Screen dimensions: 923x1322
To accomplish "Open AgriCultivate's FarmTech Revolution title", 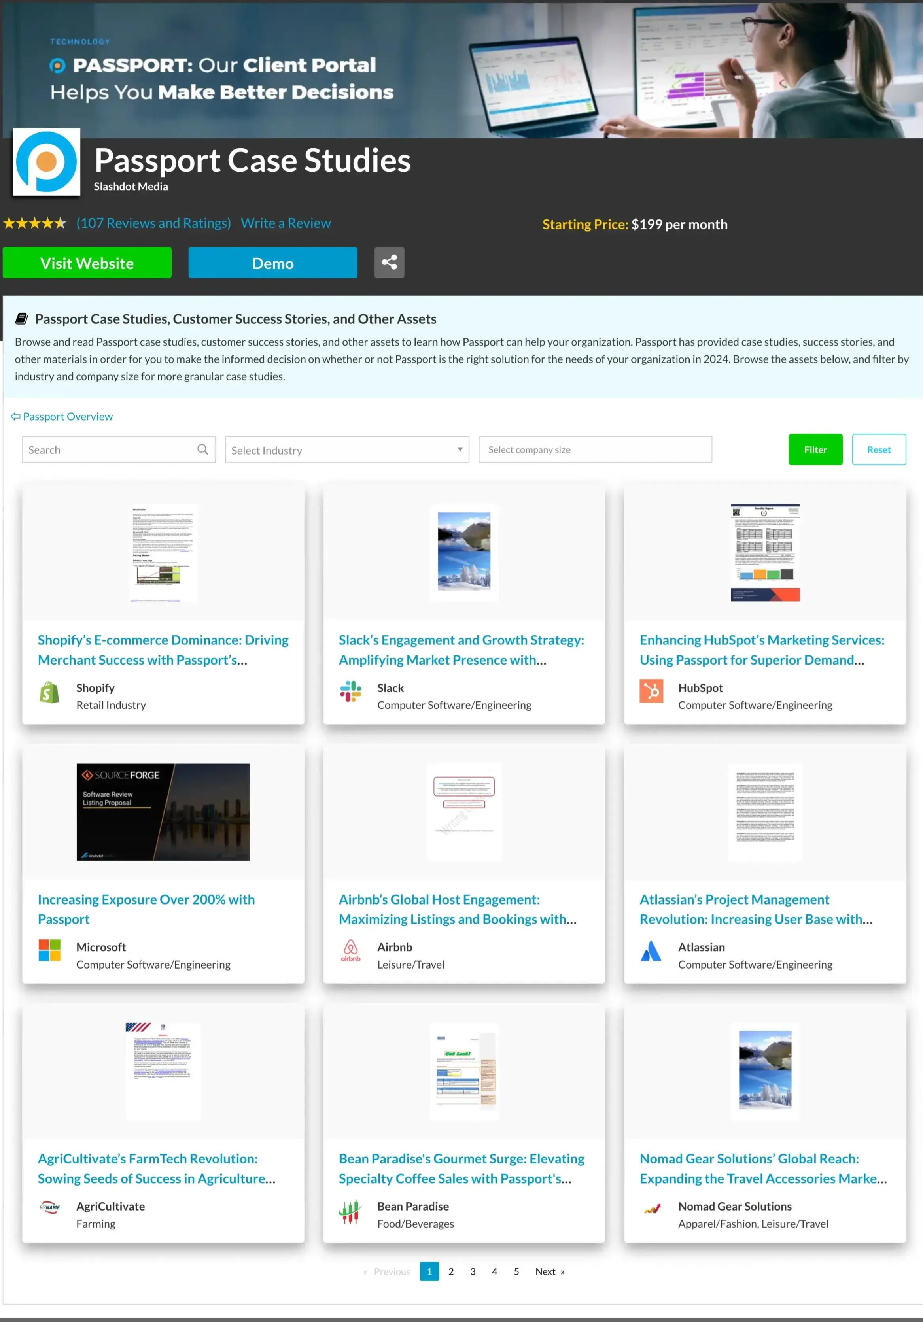I will 157,1168.
